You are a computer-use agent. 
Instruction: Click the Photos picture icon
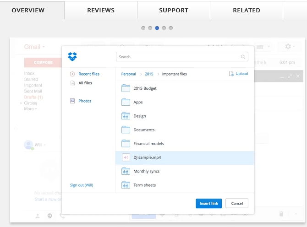point(72,101)
